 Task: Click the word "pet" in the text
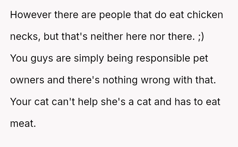[x=213, y=58]
